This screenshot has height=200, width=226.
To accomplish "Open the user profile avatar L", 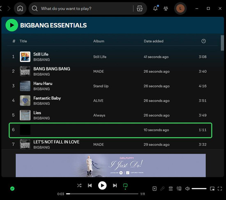I will (180, 9).
